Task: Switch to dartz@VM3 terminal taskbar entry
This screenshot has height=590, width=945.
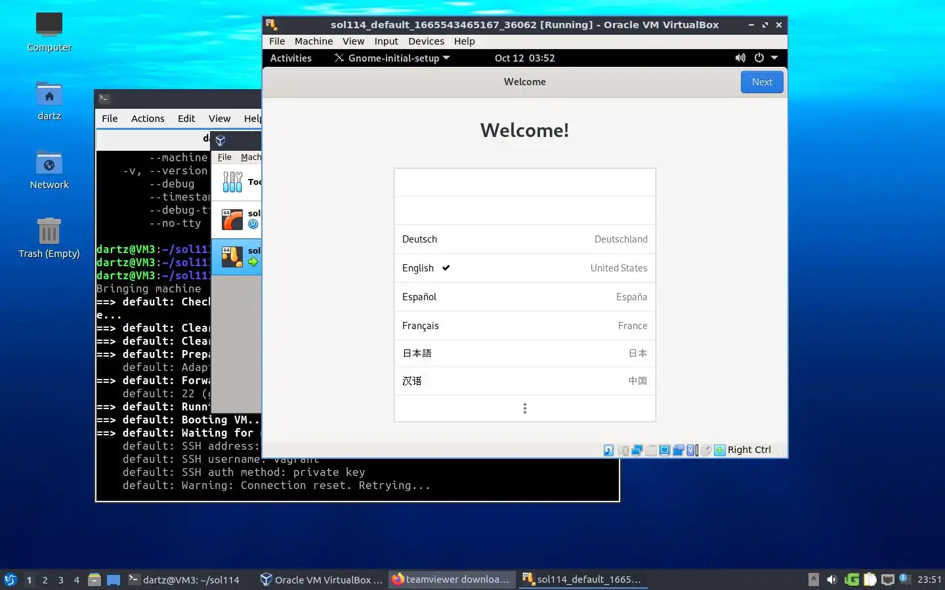Action: click(x=184, y=580)
